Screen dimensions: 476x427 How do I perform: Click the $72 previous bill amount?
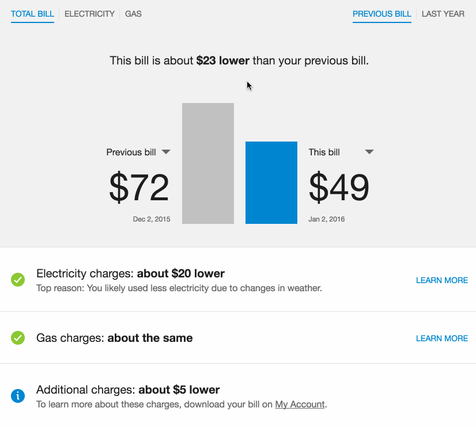click(x=139, y=188)
